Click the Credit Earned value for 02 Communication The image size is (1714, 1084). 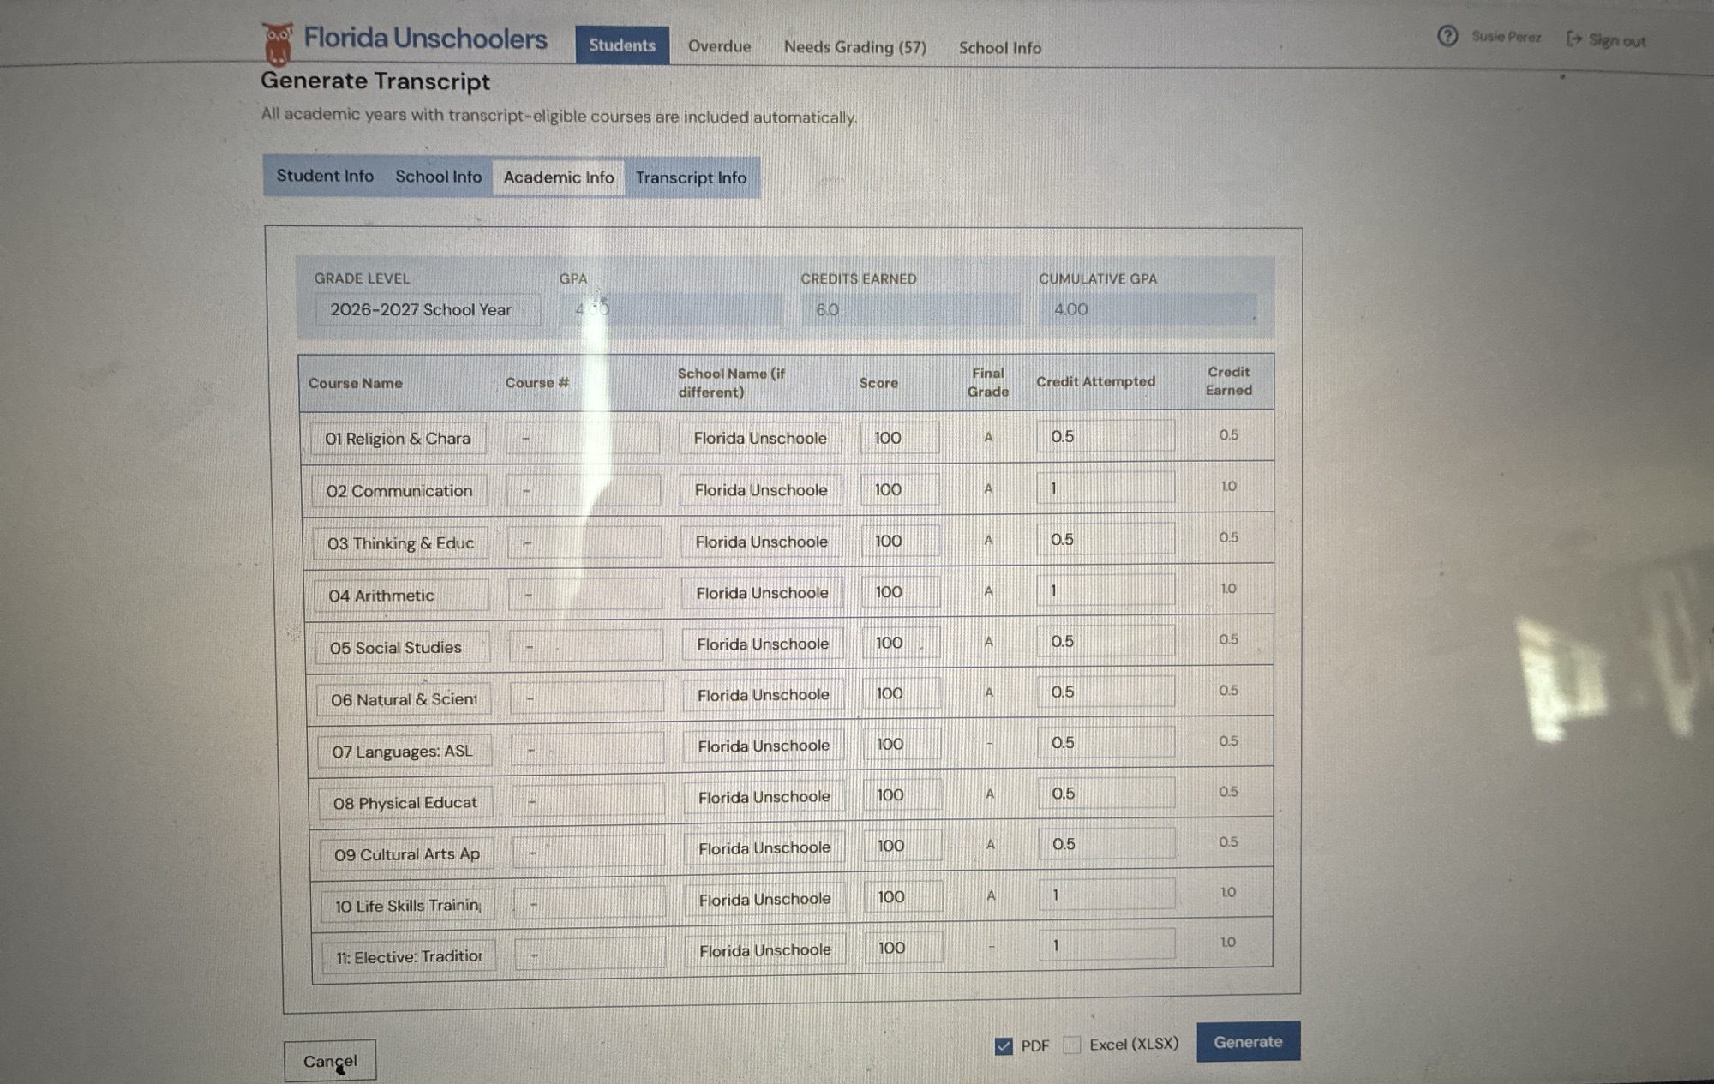[1229, 486]
